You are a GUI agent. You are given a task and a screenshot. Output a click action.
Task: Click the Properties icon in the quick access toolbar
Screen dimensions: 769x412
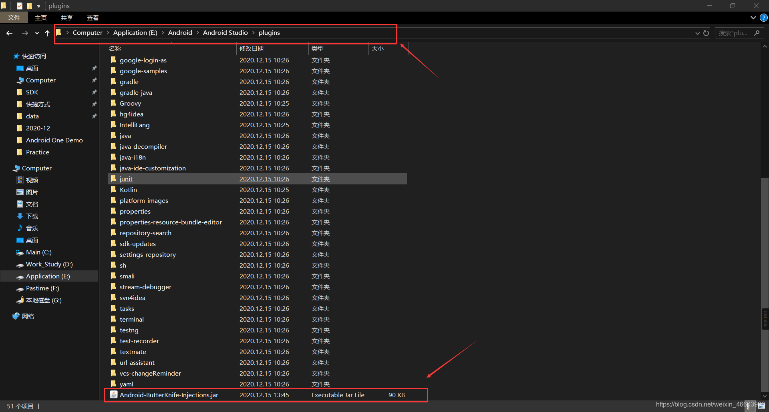(x=19, y=6)
